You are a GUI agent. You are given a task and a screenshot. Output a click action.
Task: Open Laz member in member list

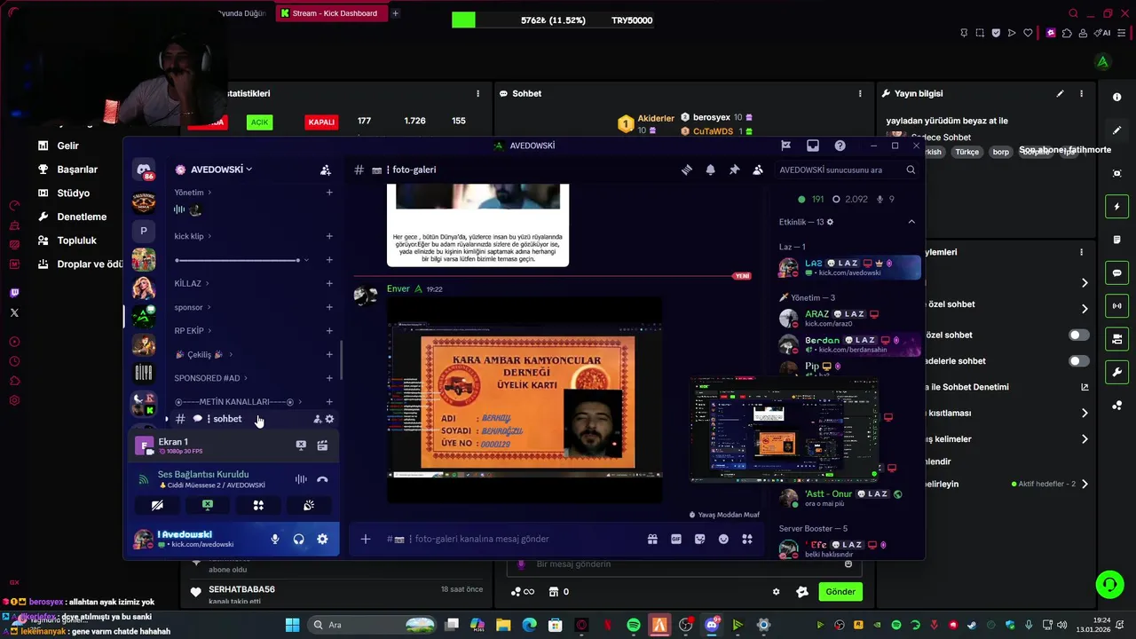coord(849,267)
